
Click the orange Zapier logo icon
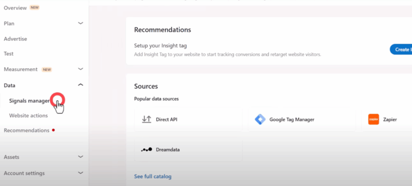tap(373, 119)
